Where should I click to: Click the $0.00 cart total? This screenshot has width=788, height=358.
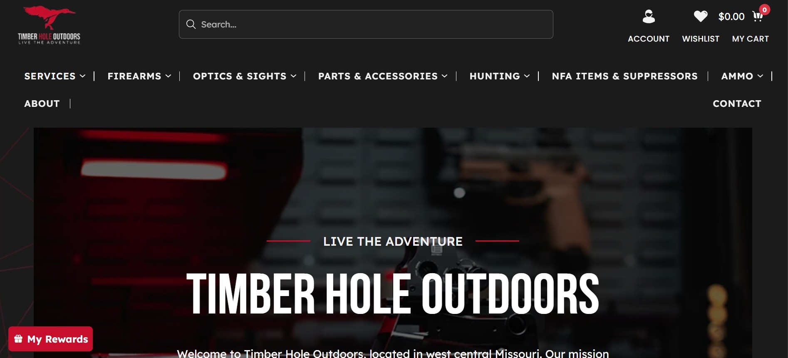coord(731,17)
